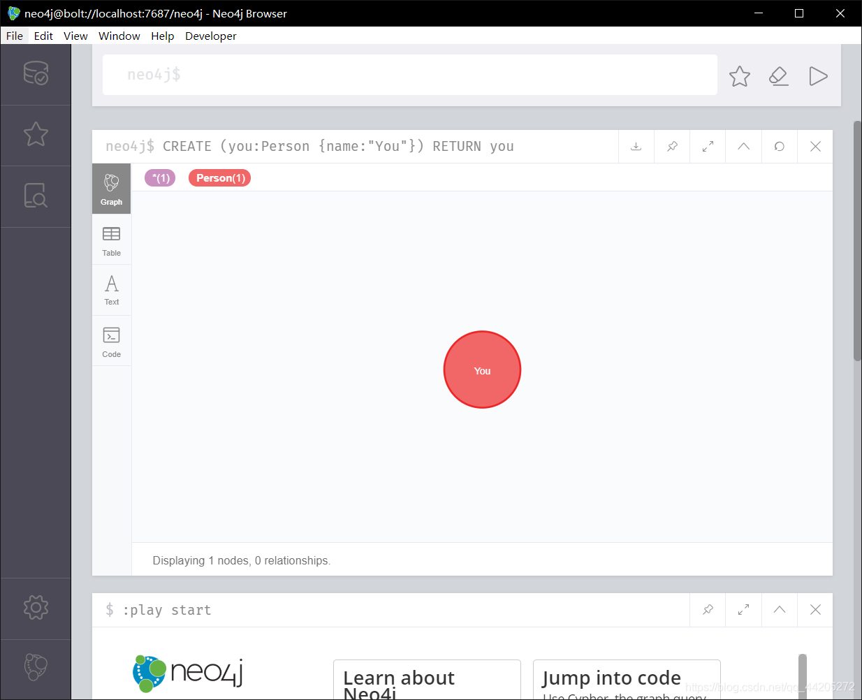This screenshot has height=700, width=862.
Task: Focus the neo4j$ query editor input
Action: coord(410,75)
